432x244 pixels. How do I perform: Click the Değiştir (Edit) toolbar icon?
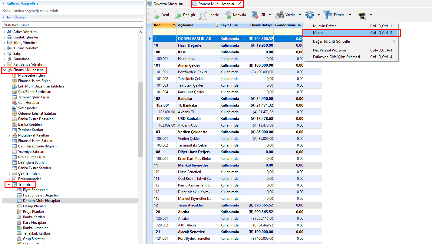tap(177, 15)
